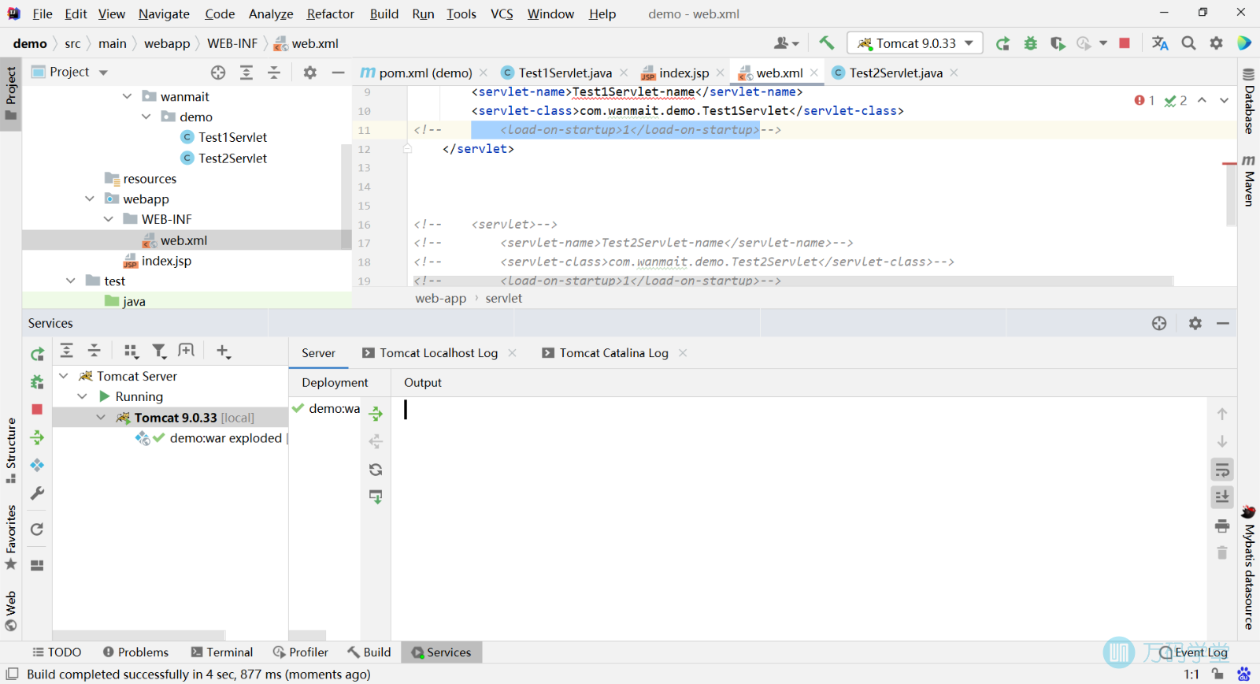Expand all nodes in the Project panel
Screen dimensions: 1260x684
point(246,72)
